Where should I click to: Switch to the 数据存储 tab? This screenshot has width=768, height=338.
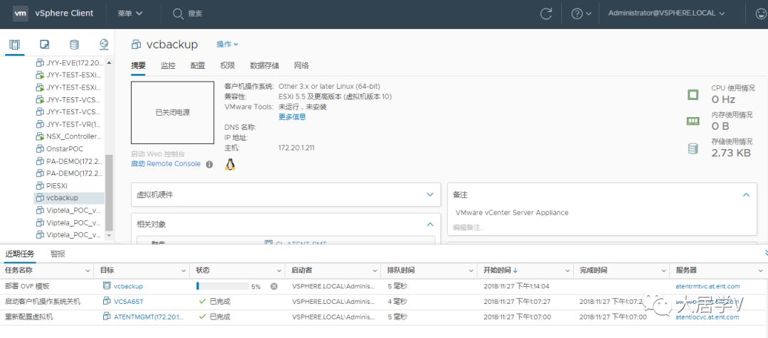pos(265,65)
